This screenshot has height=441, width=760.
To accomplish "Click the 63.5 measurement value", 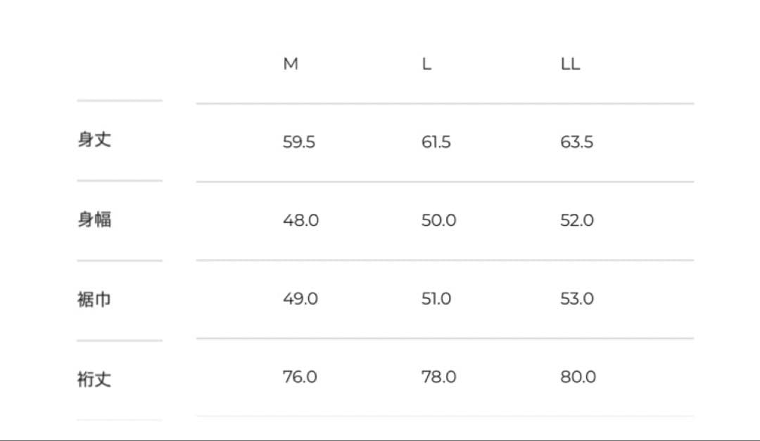I will point(577,142).
